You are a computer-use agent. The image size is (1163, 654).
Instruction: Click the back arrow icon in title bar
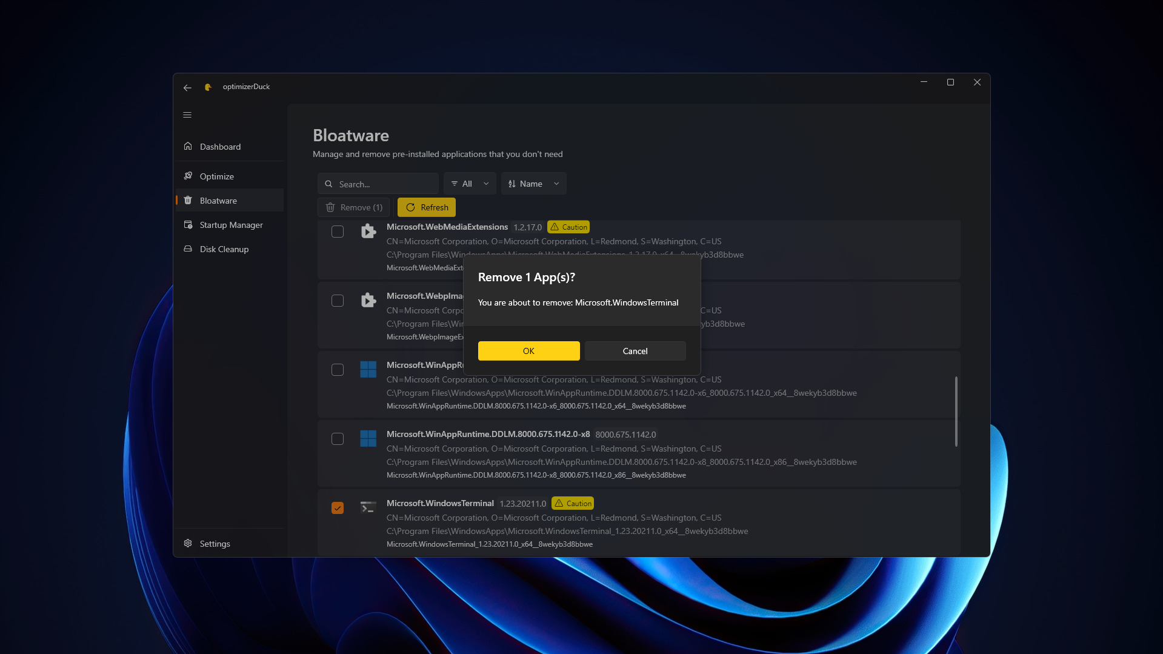[187, 87]
